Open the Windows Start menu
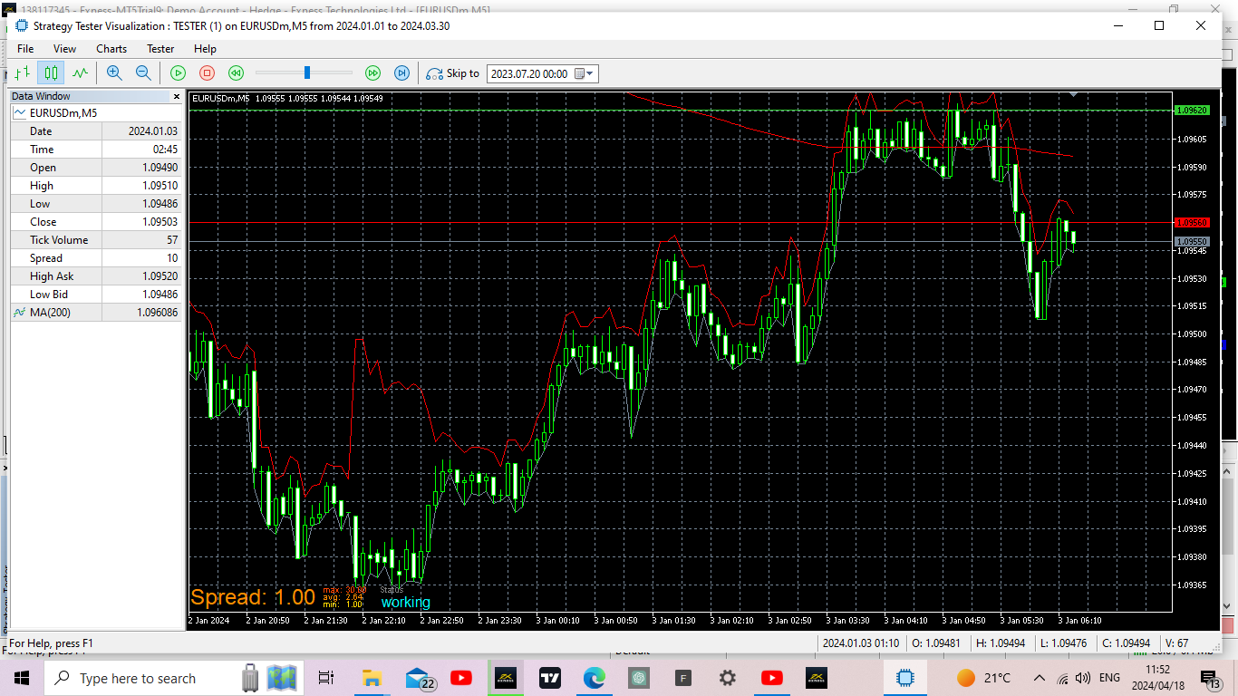Image resolution: width=1238 pixels, height=696 pixels. click(22, 678)
